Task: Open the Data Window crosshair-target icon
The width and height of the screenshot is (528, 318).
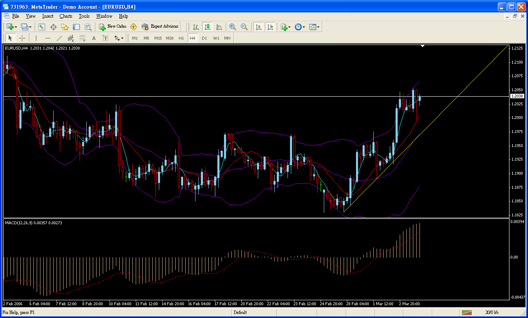Action: 53,27
